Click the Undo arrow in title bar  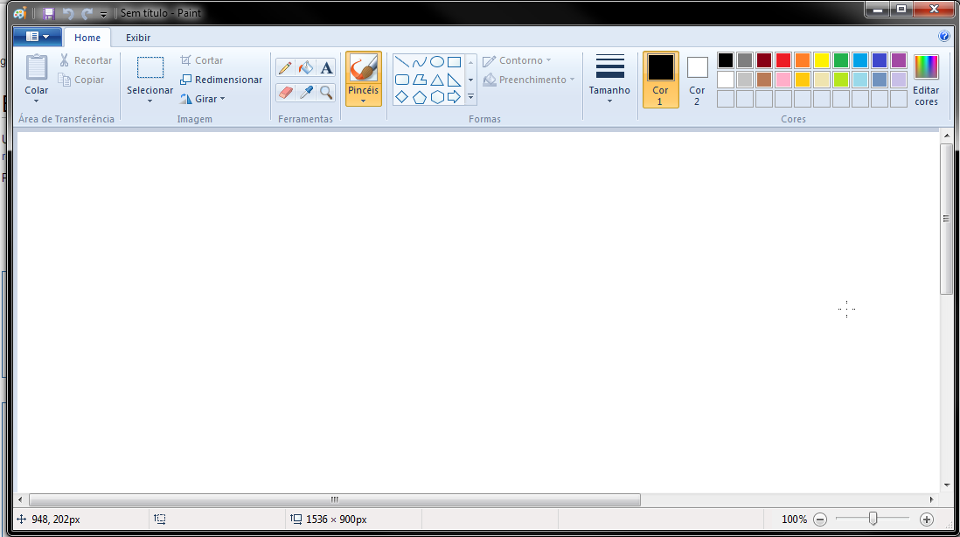(x=68, y=13)
